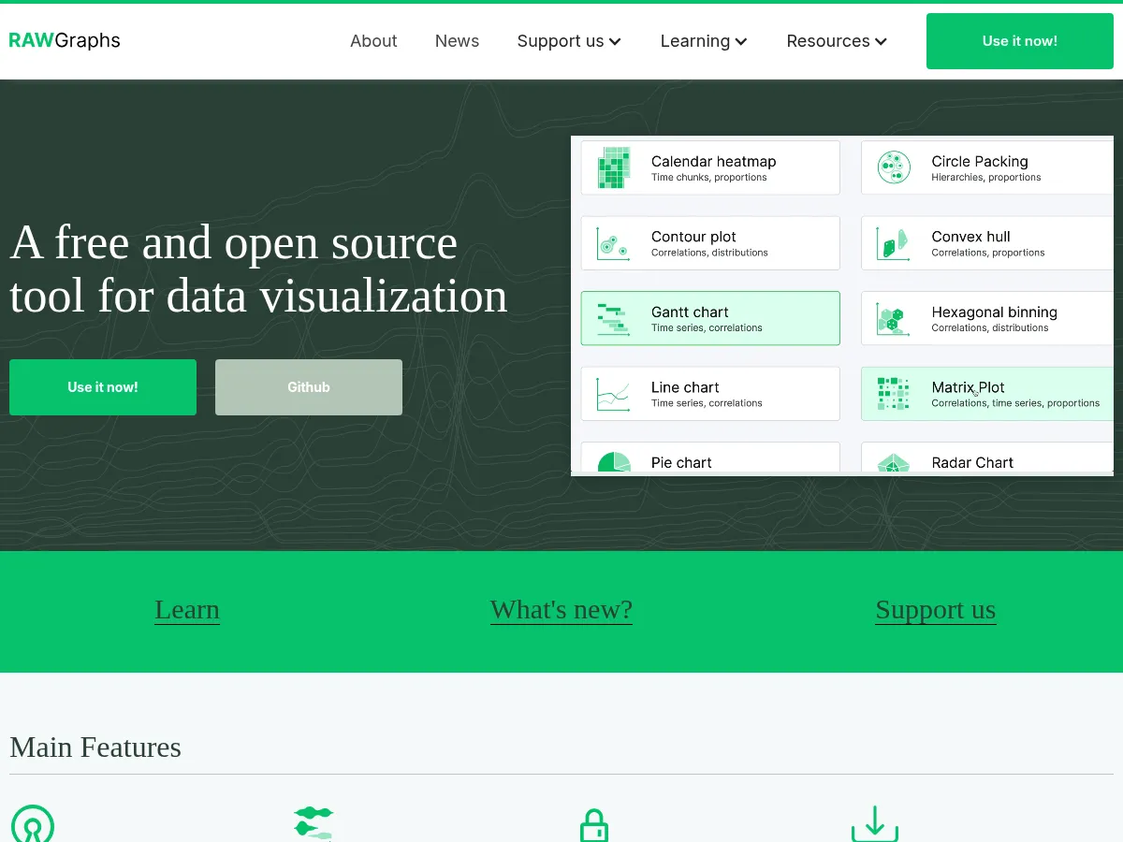Select the Radar Chart icon
Viewport: 1123px width, 842px height.
point(893,463)
